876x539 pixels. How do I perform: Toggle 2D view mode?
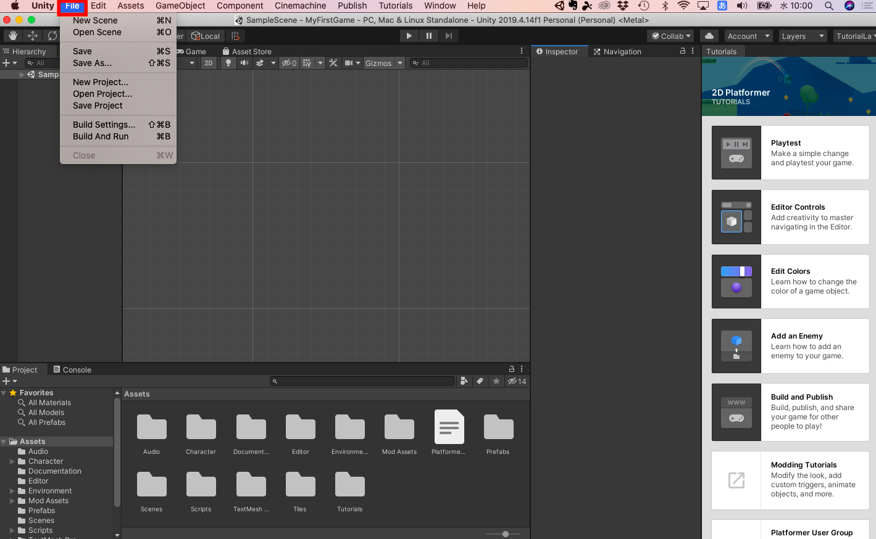click(x=209, y=62)
